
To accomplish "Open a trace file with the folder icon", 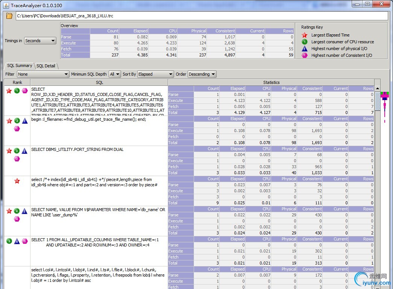I will click(9, 16).
